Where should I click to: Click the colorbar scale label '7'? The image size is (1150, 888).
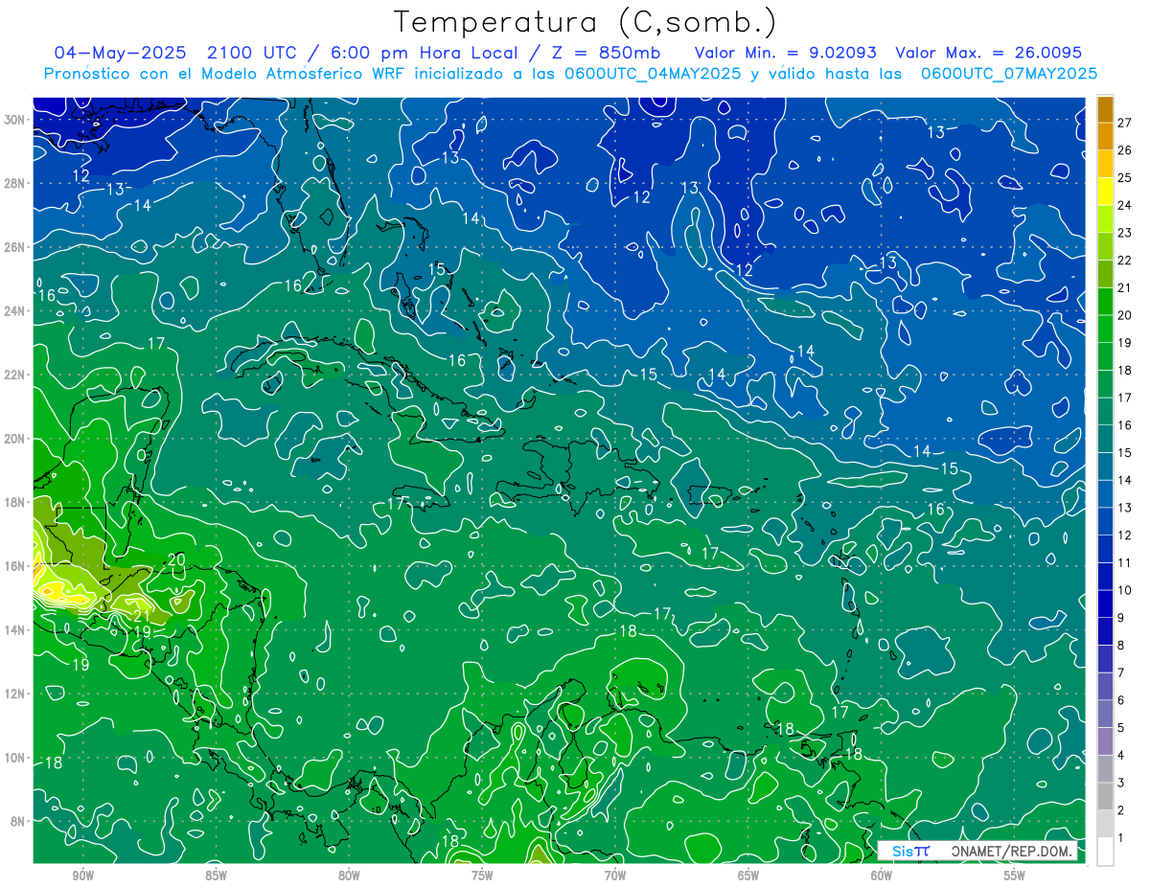tap(1121, 672)
